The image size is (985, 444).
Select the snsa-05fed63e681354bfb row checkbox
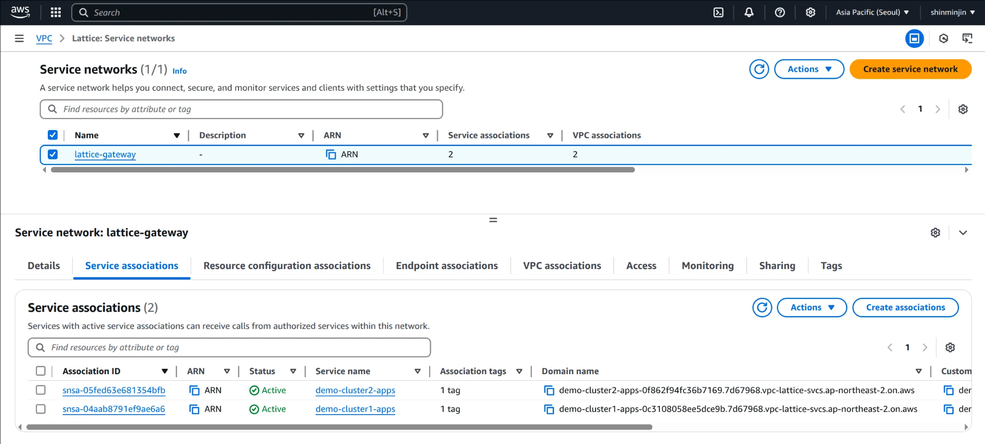[x=41, y=390]
